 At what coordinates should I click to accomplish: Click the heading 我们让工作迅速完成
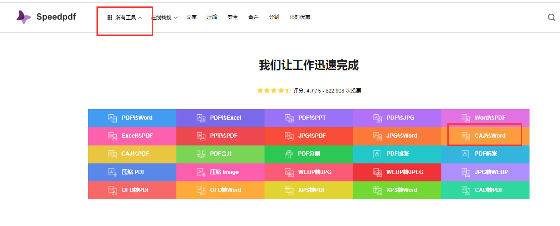coord(308,65)
